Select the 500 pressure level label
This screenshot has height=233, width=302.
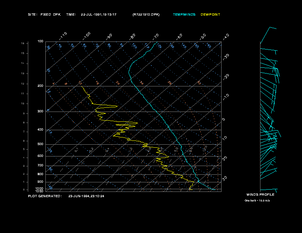click(40, 144)
